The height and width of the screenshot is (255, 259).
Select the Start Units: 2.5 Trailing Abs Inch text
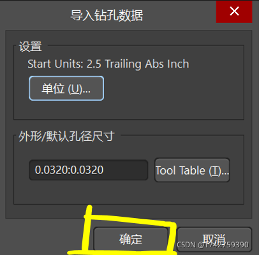coord(108,64)
